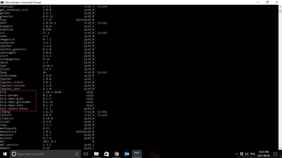Click the matplotlib package name
Viewport: 282px width, 158px height.
[8, 132]
